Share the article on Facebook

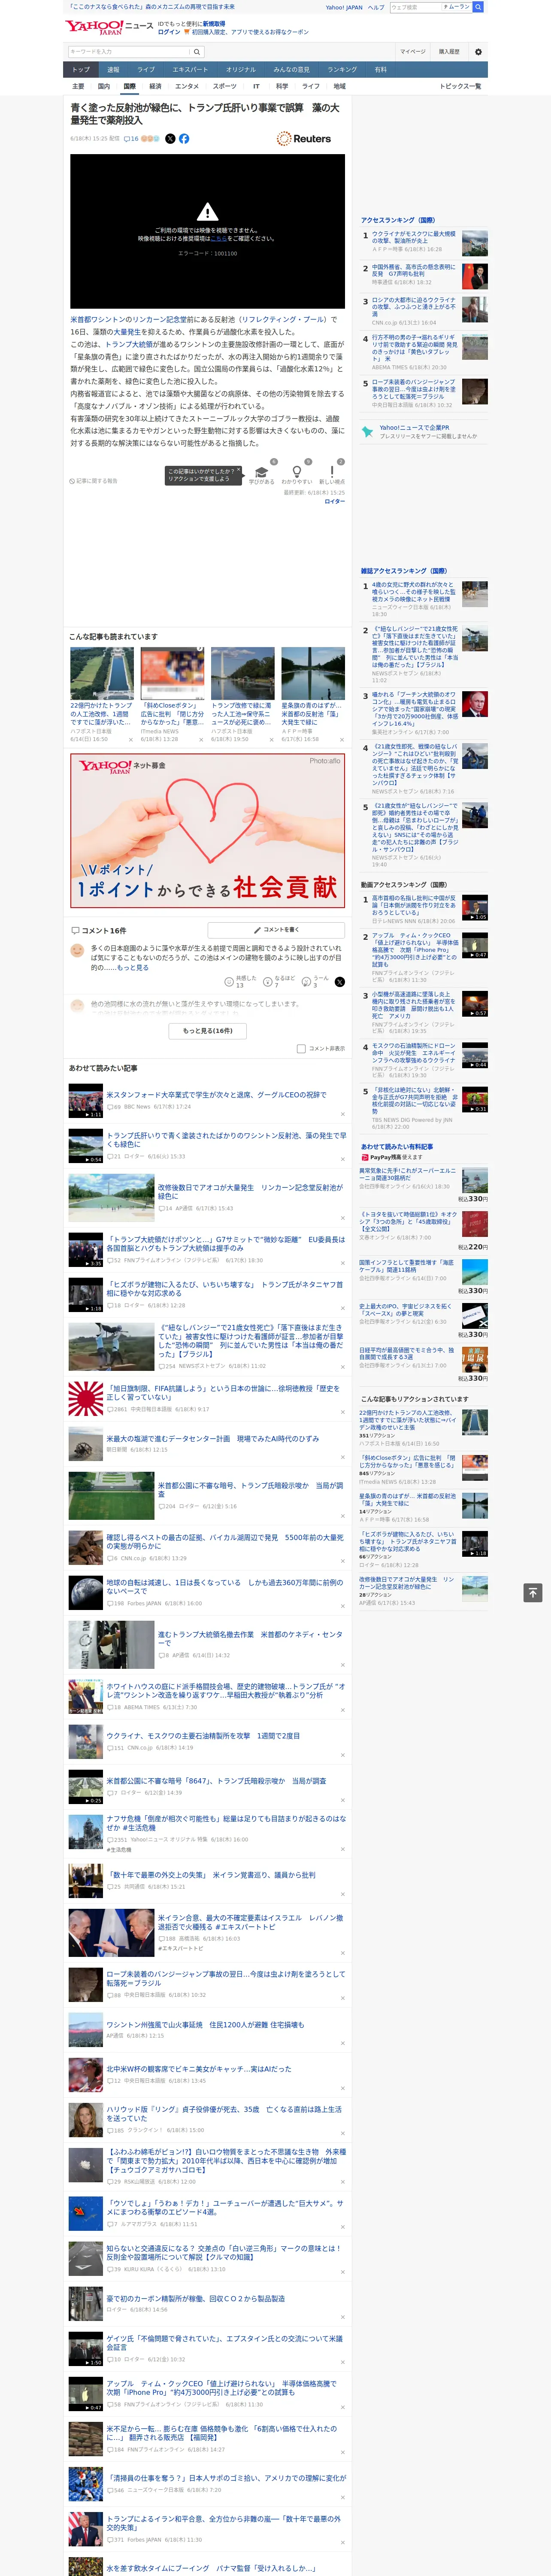(184, 139)
